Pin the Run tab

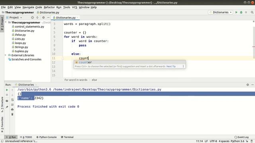(7, 107)
